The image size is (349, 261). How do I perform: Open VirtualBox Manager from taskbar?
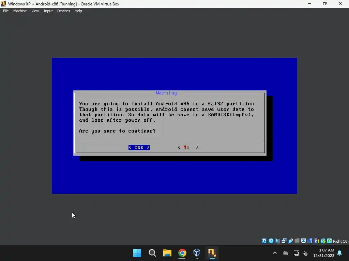coord(197,253)
